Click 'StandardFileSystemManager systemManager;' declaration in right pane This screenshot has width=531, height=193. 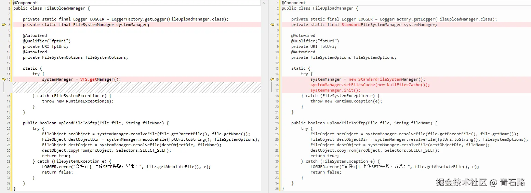coord(364,25)
